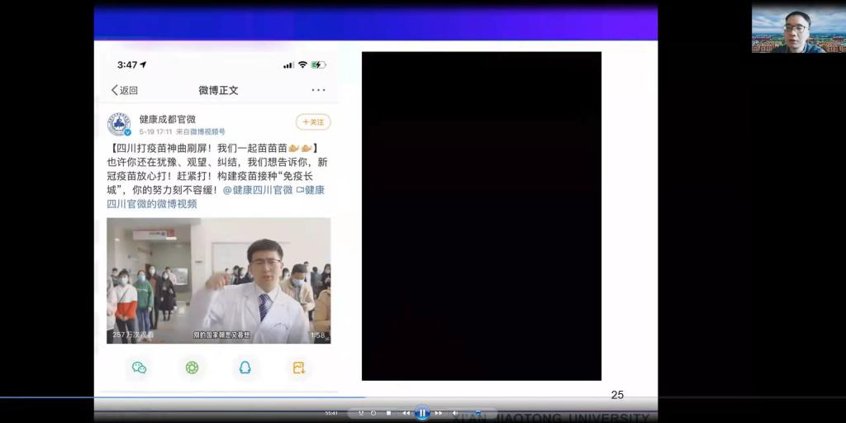
Task: Adjust the volume slider knob
Action: click(x=477, y=413)
